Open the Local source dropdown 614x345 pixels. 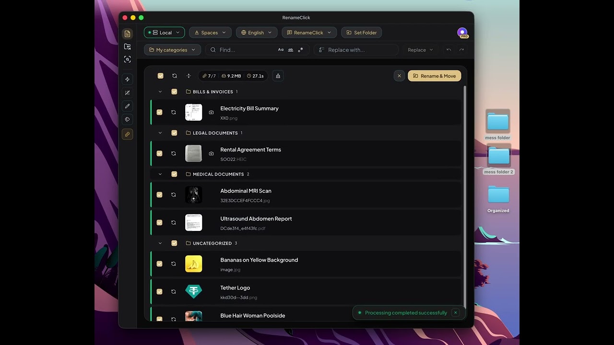[x=164, y=33]
